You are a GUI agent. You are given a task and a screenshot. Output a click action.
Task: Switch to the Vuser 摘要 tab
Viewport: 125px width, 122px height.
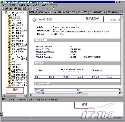coord(56,12)
